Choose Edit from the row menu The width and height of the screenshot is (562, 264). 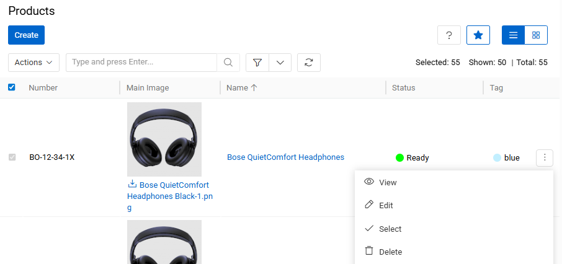pyautogui.click(x=454, y=205)
